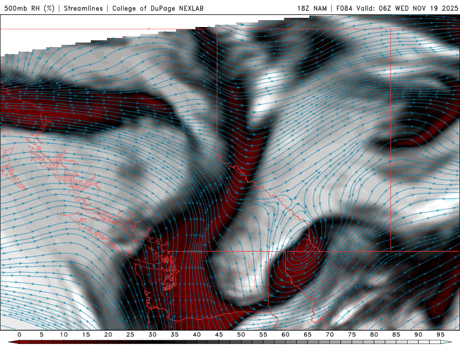Click the colorbar label "80"
Image resolution: width=460 pixels, height=345 pixels.
click(374, 335)
